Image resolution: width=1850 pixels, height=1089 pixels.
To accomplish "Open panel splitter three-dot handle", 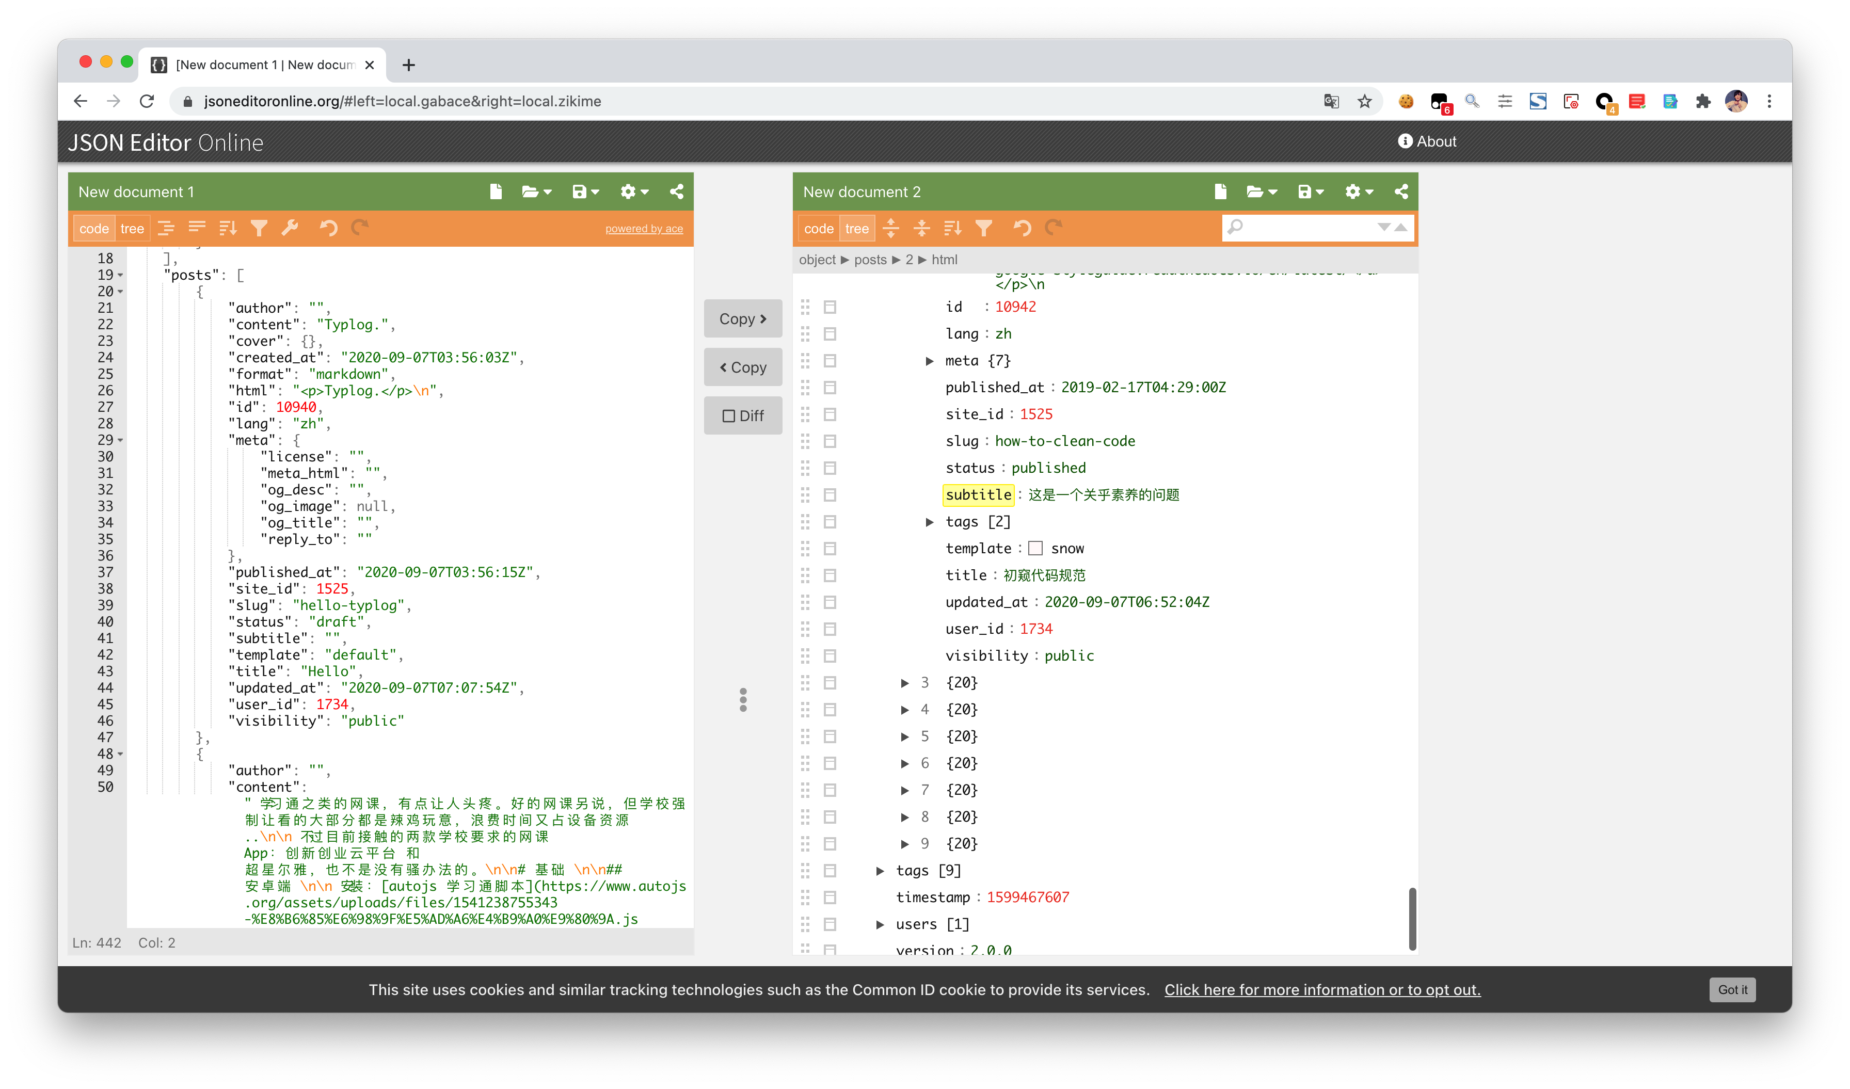I will point(743,699).
